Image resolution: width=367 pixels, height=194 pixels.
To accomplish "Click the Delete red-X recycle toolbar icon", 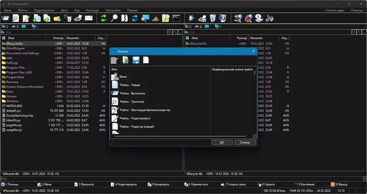I will [x=67, y=18].
